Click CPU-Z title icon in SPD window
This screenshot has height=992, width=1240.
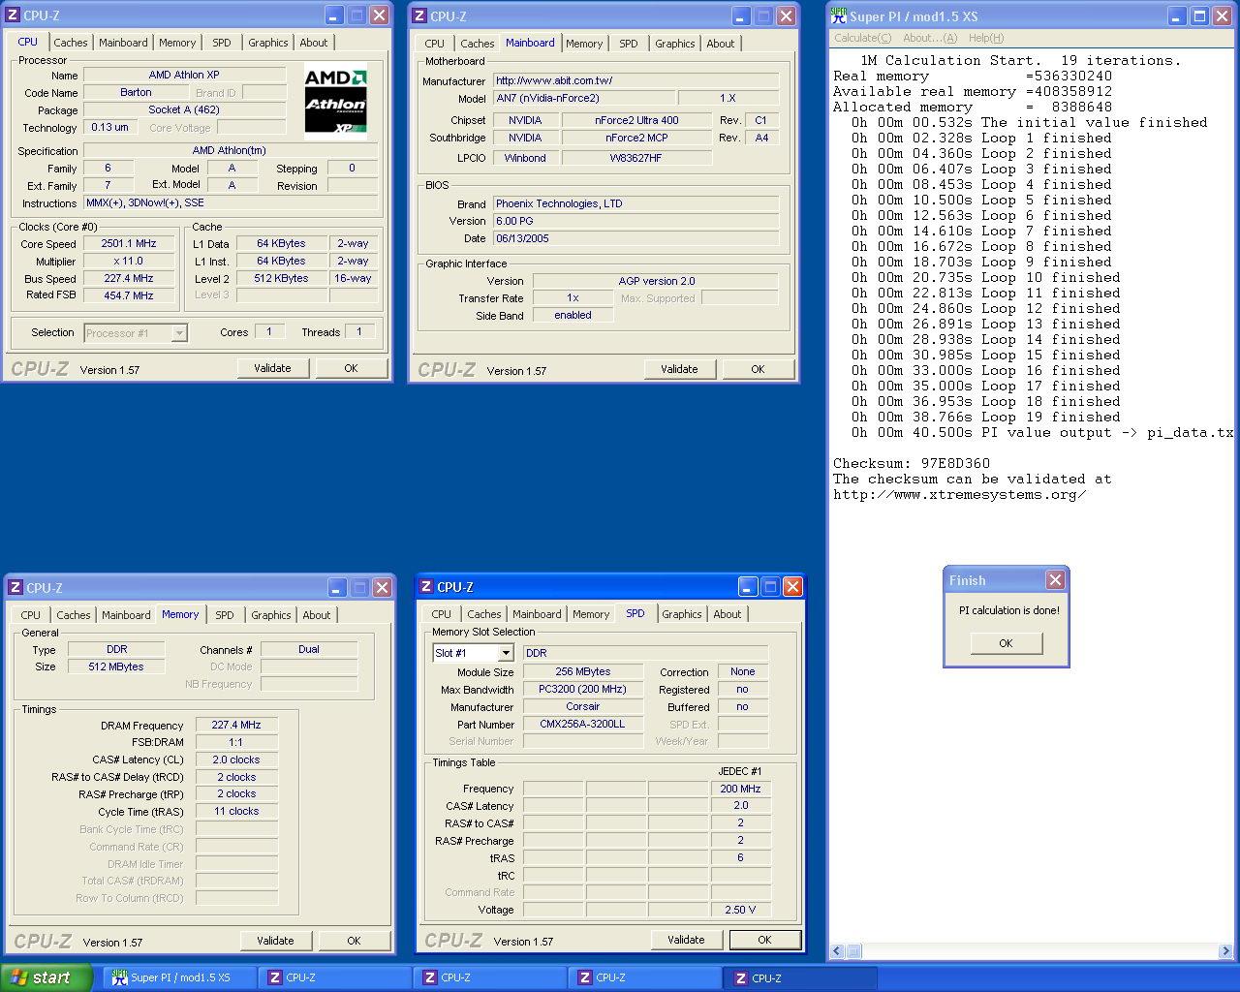[425, 587]
